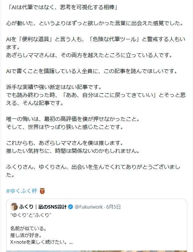Screen dimensions: 193x252
Task: Visit the @Fukuriwork handle
Action: click(x=89, y=207)
